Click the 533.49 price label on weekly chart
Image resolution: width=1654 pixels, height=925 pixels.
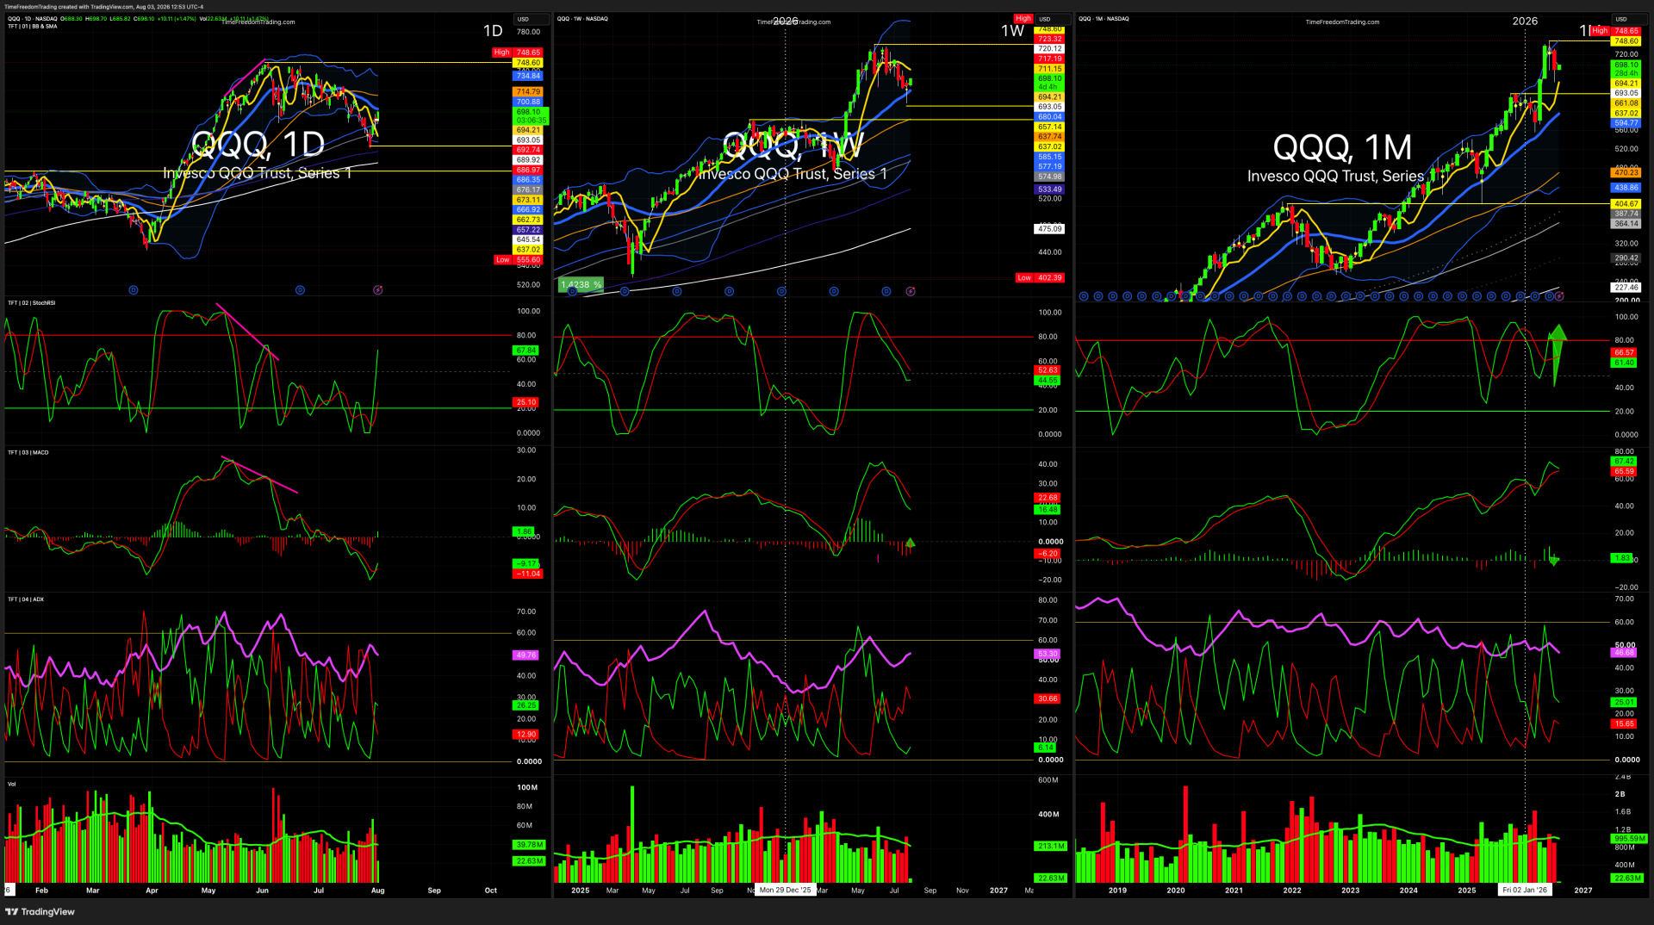1049,189
